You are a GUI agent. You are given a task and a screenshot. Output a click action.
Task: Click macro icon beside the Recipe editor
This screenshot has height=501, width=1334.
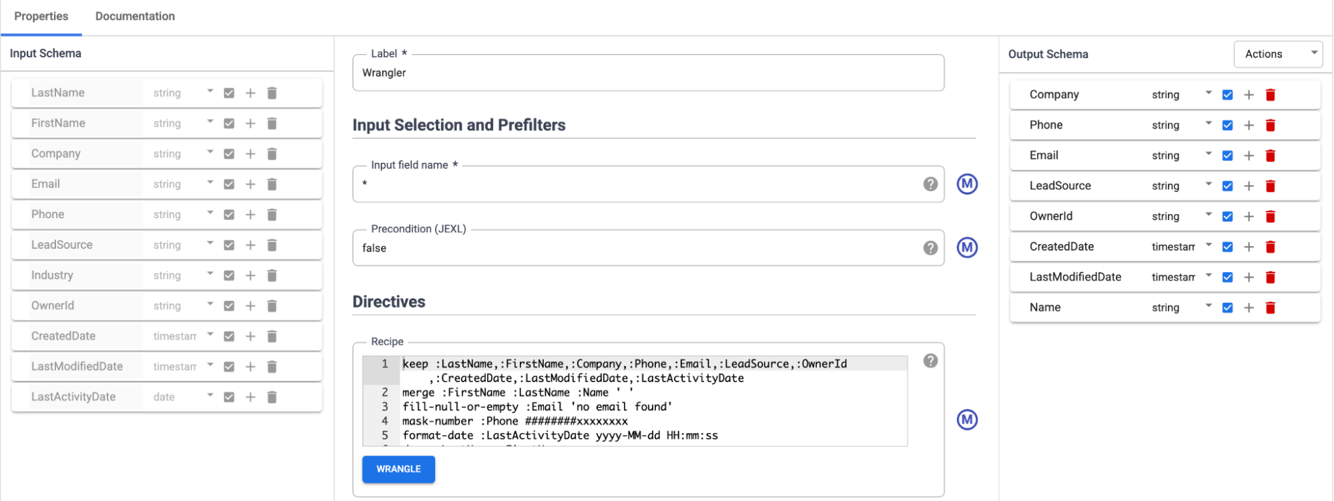coord(967,420)
